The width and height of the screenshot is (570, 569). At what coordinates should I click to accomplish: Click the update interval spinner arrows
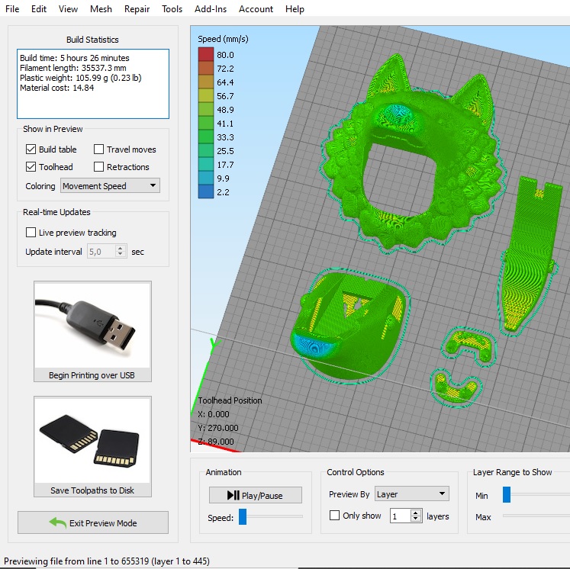pos(121,252)
